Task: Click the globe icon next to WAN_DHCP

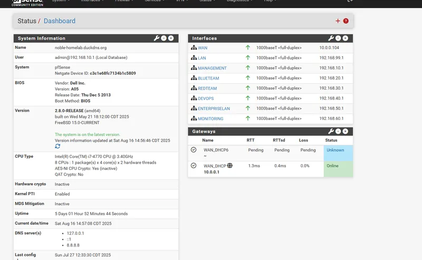Action: (230, 165)
